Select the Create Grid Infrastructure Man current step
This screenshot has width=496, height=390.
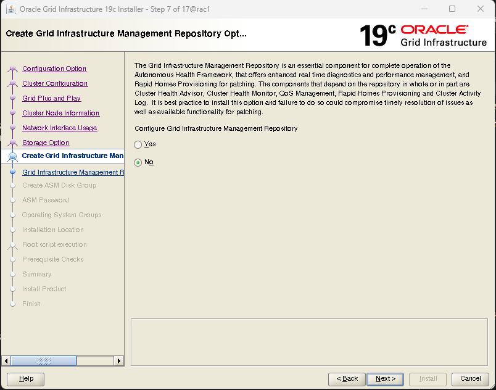(x=72, y=156)
